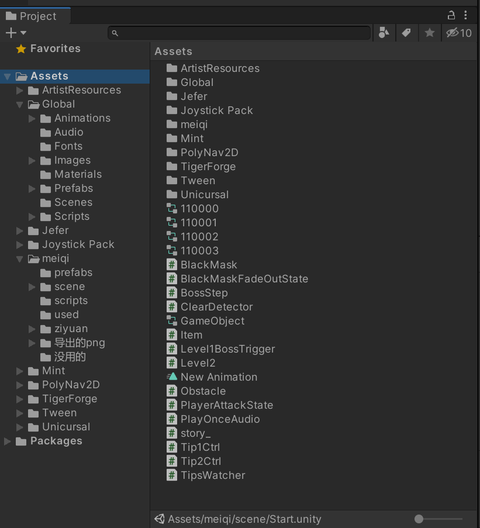Select the Level1BossTrigger script icon

click(x=172, y=349)
